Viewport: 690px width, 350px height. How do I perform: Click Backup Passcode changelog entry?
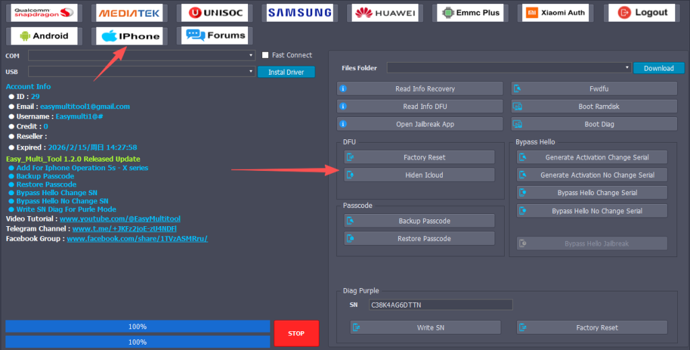45,176
